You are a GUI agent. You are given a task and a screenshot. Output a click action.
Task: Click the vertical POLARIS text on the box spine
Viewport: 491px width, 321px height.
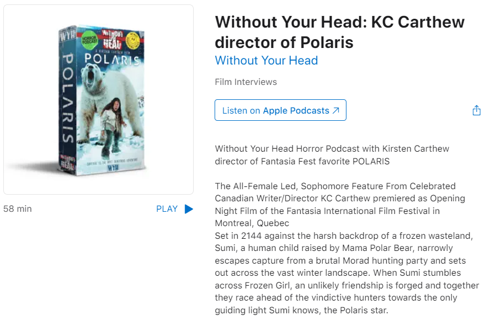coord(68,98)
